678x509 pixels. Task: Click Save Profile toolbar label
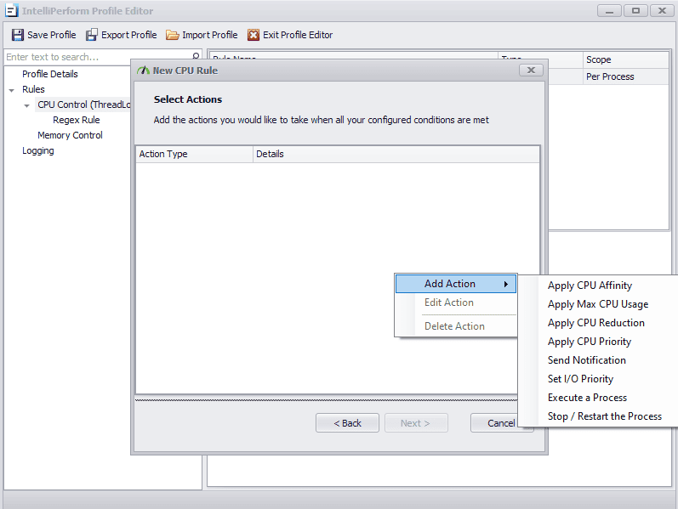coord(51,35)
